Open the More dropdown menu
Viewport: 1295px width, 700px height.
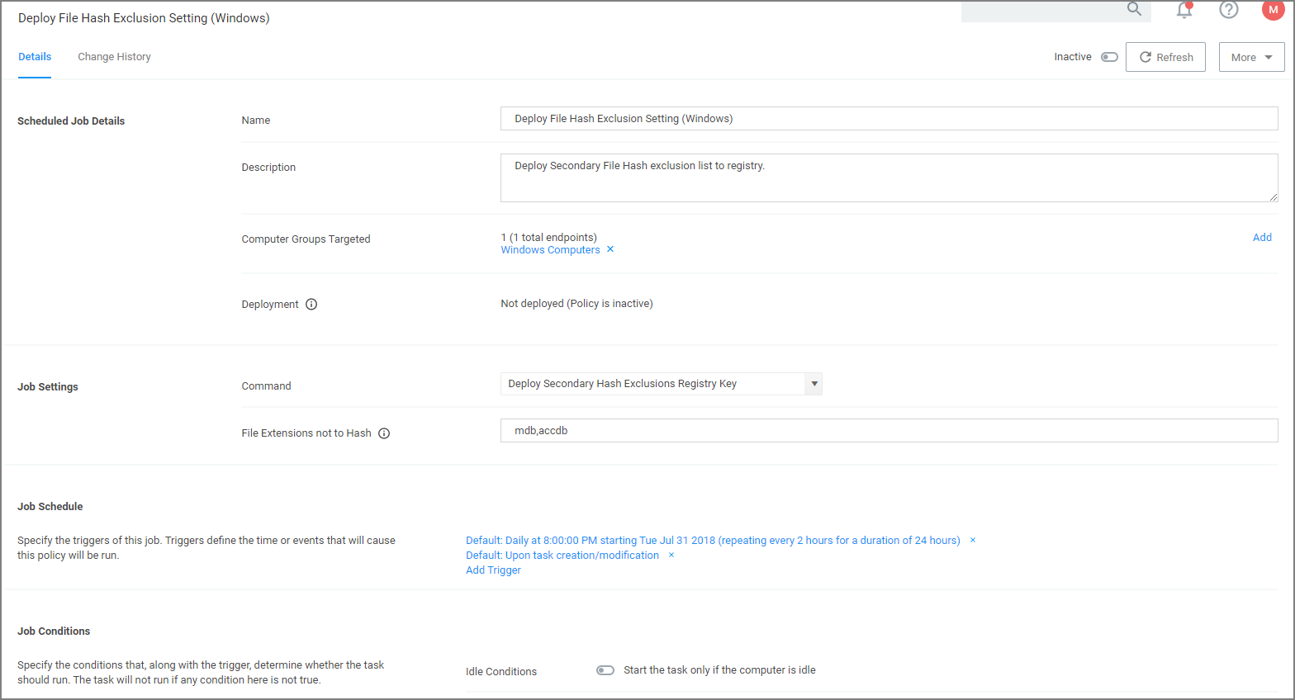[x=1251, y=57]
